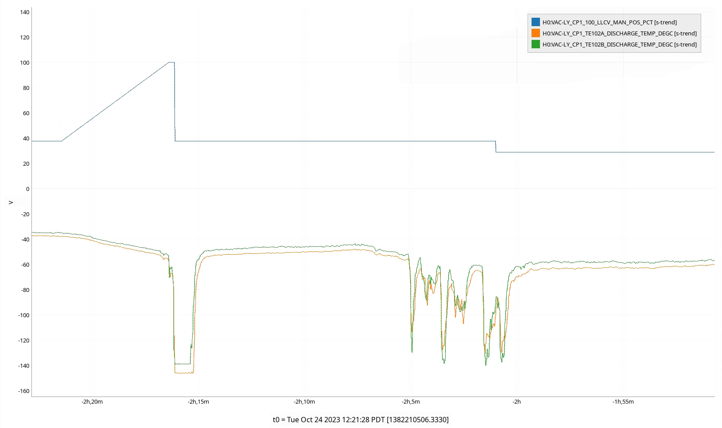The width and height of the screenshot is (722, 428).
Task: Click blue swatch for LLCV_MAN_POS_PCT legend
Action: point(536,22)
